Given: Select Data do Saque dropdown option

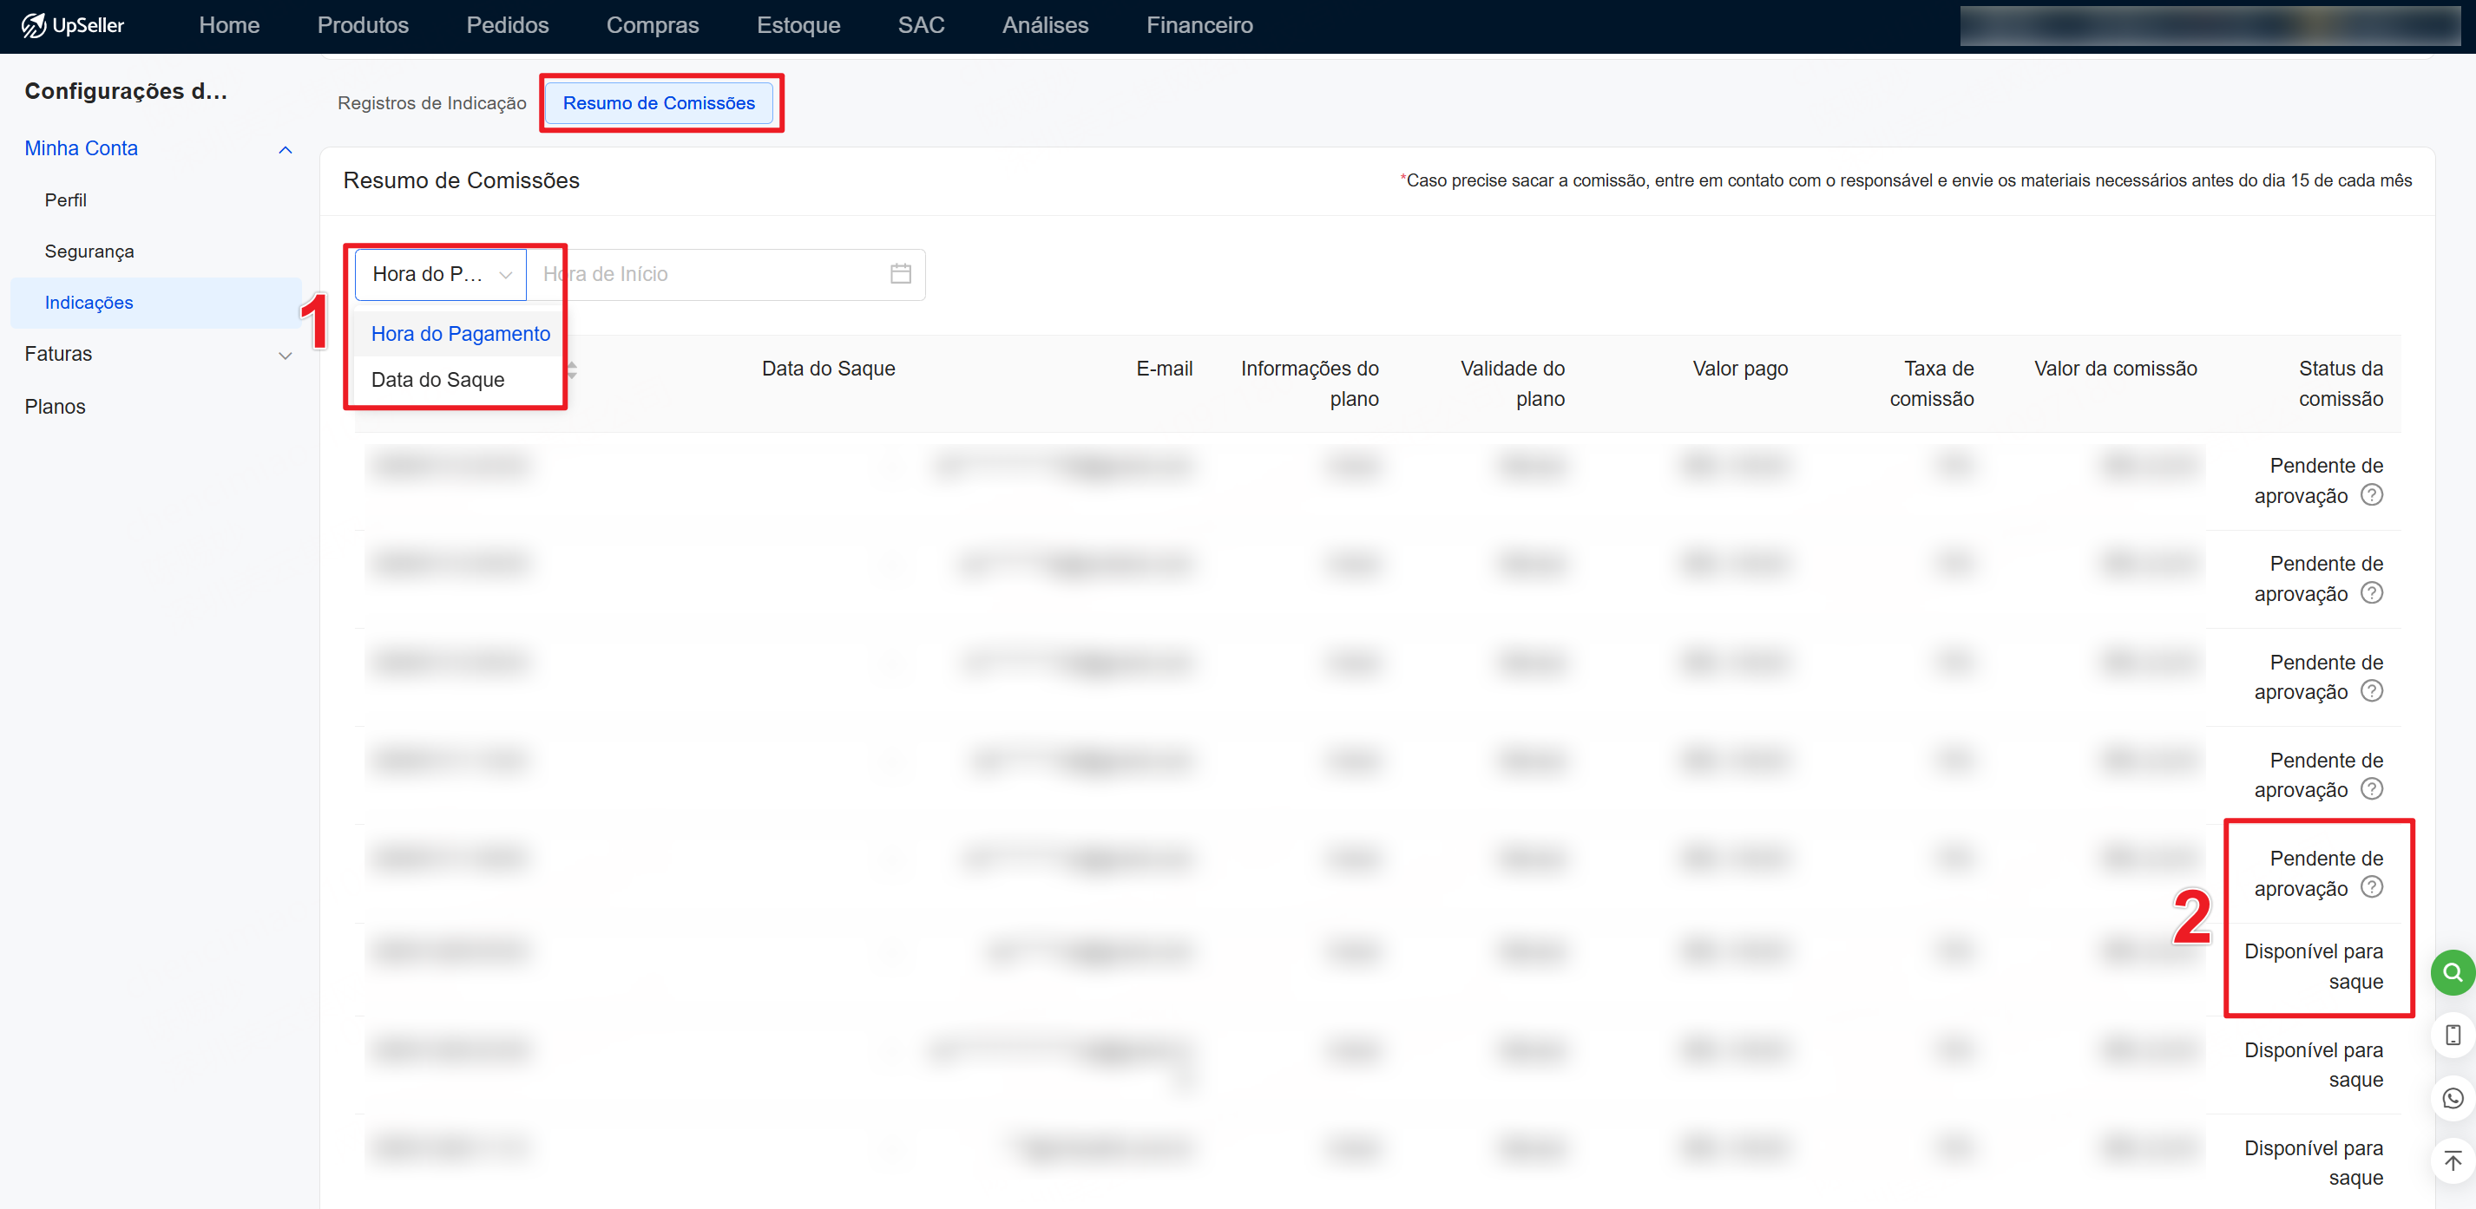Looking at the screenshot, I should tap(437, 379).
